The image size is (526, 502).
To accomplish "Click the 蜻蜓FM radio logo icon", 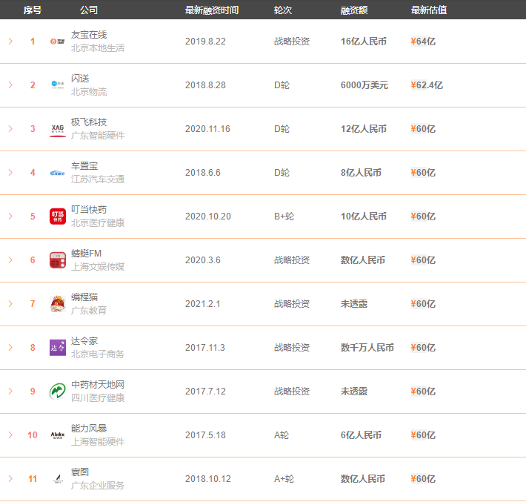I will [x=57, y=260].
